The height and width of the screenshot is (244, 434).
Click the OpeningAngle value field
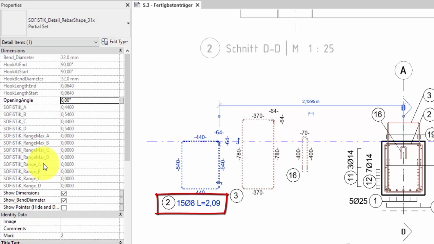click(90, 100)
